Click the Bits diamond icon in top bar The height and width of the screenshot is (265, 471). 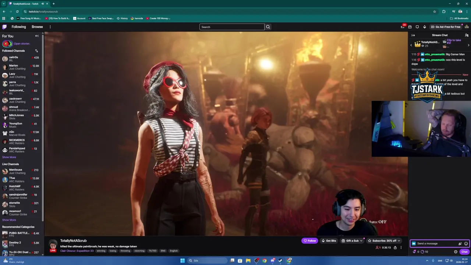pos(425,27)
